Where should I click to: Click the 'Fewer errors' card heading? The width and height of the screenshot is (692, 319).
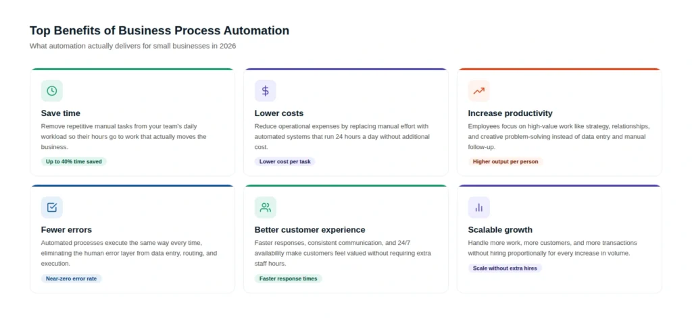pyautogui.click(x=66, y=230)
